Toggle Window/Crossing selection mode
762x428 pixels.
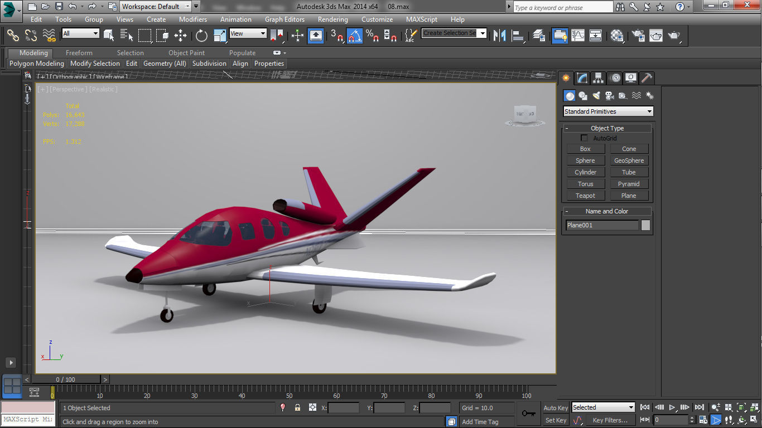click(x=162, y=36)
